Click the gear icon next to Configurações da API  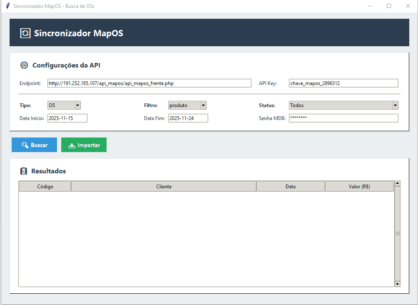(x=24, y=65)
